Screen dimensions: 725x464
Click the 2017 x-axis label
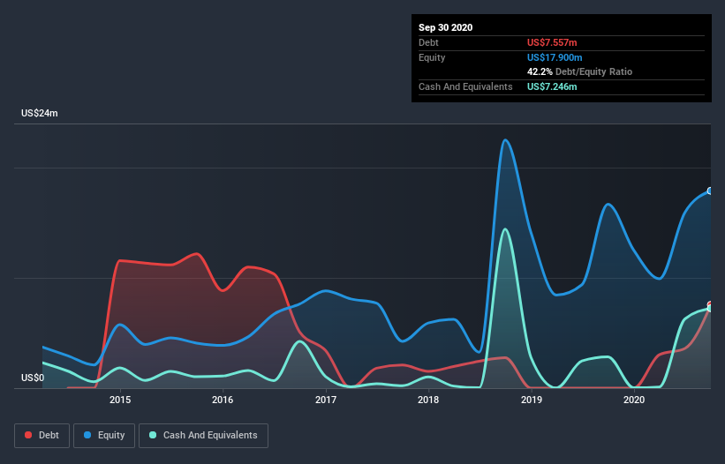pyautogui.click(x=326, y=400)
